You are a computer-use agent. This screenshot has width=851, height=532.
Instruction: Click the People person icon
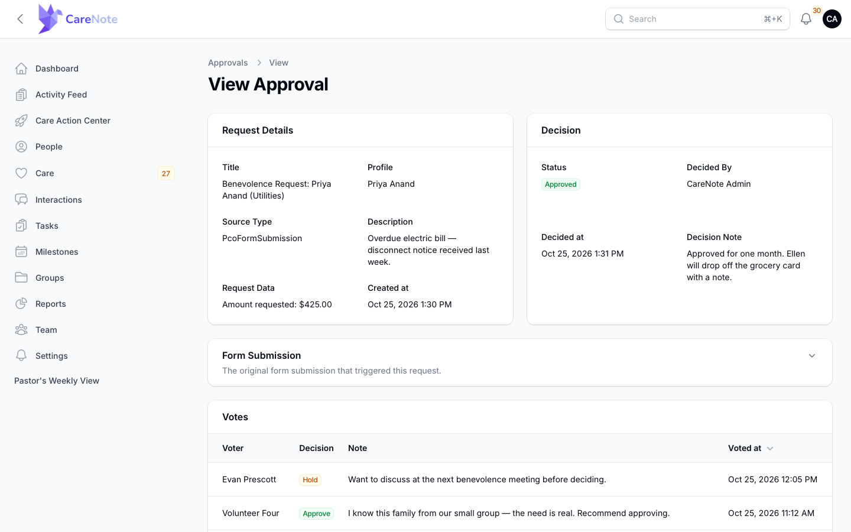pos(21,147)
